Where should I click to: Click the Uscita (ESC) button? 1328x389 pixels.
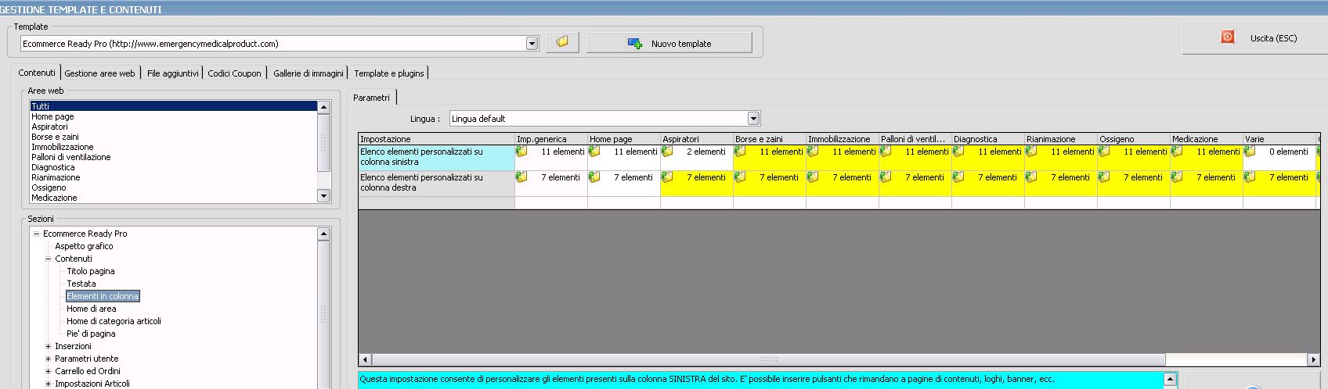1254,37
